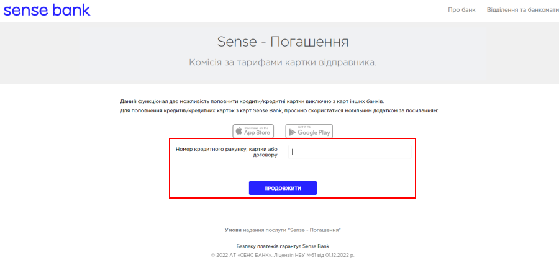The height and width of the screenshot is (260, 559).
Task: Click the Sense Bank logo
Action: click(47, 9)
